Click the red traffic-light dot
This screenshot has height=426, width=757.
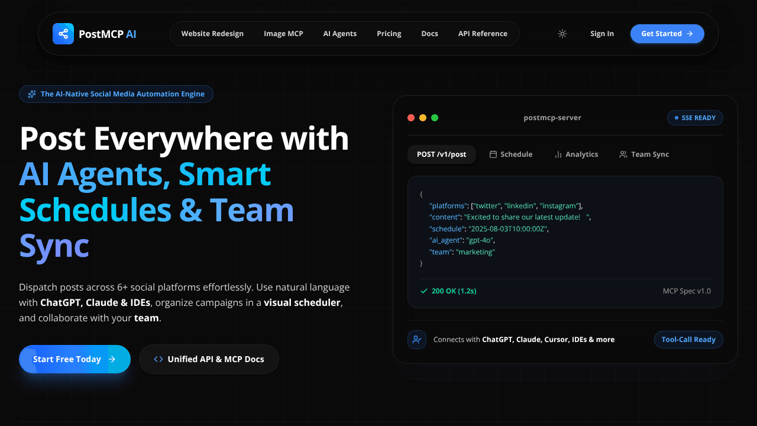click(x=411, y=118)
